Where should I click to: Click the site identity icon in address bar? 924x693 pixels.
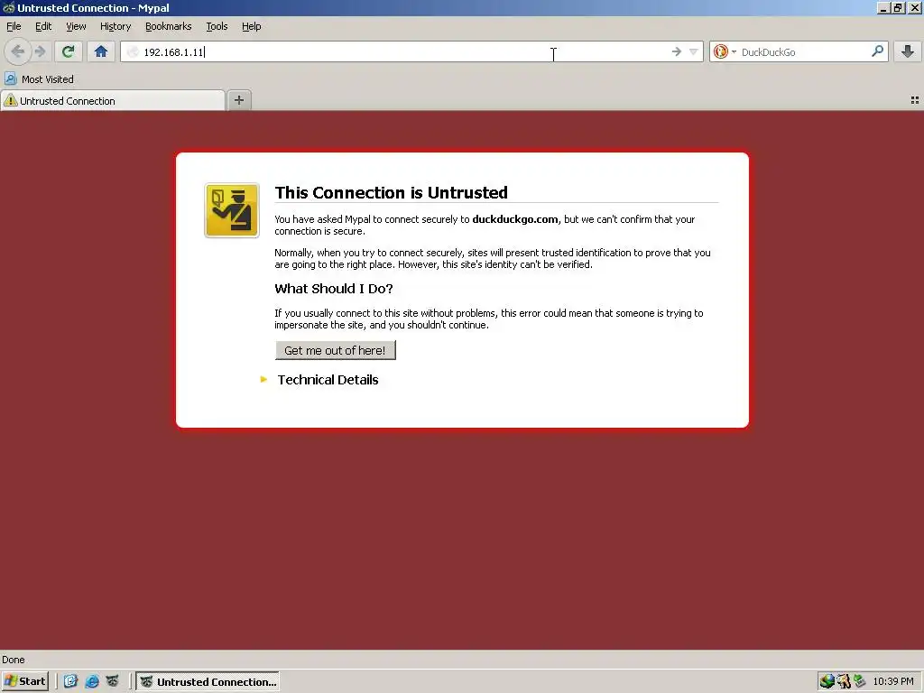(x=134, y=51)
